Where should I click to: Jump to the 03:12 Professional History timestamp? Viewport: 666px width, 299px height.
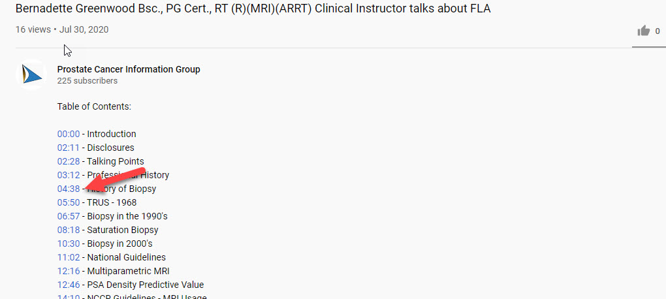click(69, 175)
